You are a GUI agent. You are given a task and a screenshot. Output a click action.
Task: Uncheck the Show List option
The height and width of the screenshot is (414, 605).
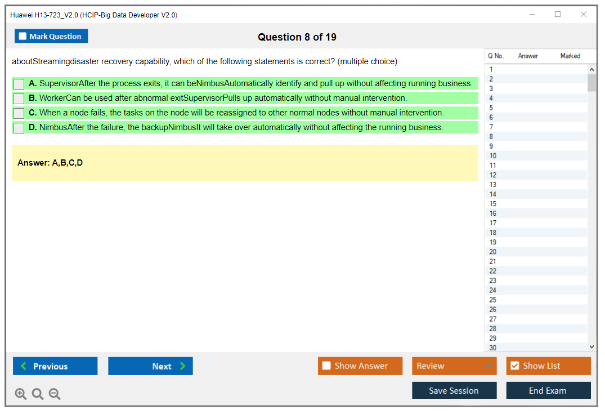tap(515, 366)
